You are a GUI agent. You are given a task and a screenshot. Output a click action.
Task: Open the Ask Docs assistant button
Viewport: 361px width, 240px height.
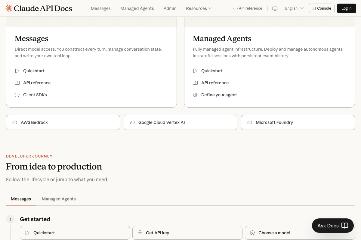333,226
